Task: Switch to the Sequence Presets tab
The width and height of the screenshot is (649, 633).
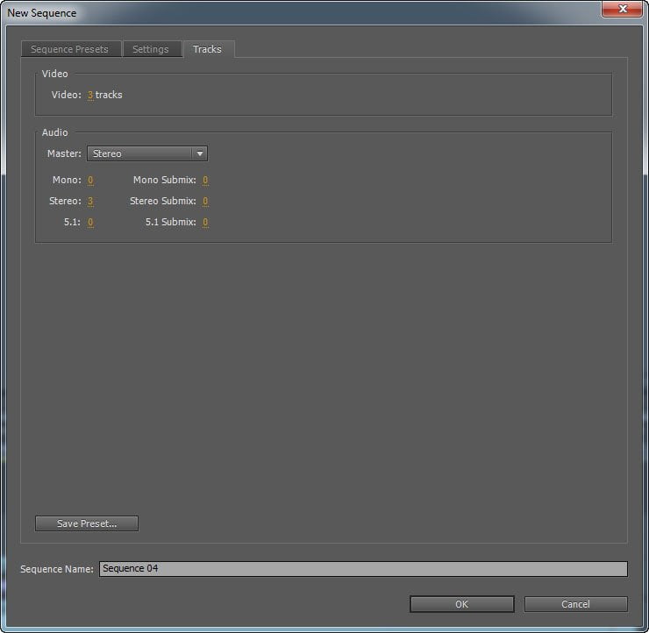Action: 71,49
